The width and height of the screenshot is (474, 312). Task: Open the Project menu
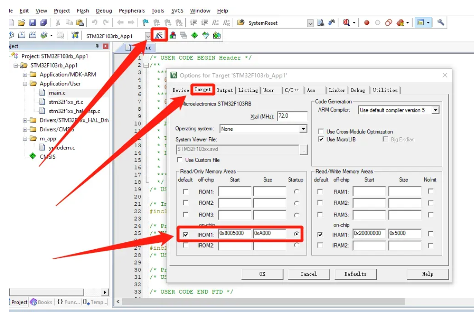pyautogui.click(x=61, y=10)
